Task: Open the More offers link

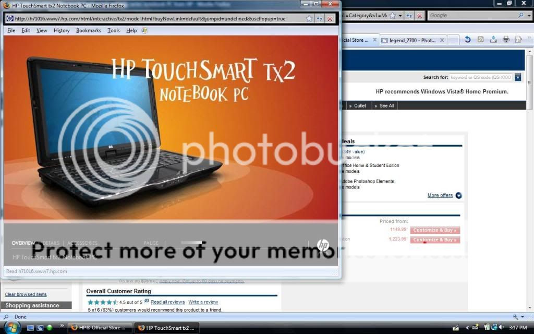Action: [440, 195]
